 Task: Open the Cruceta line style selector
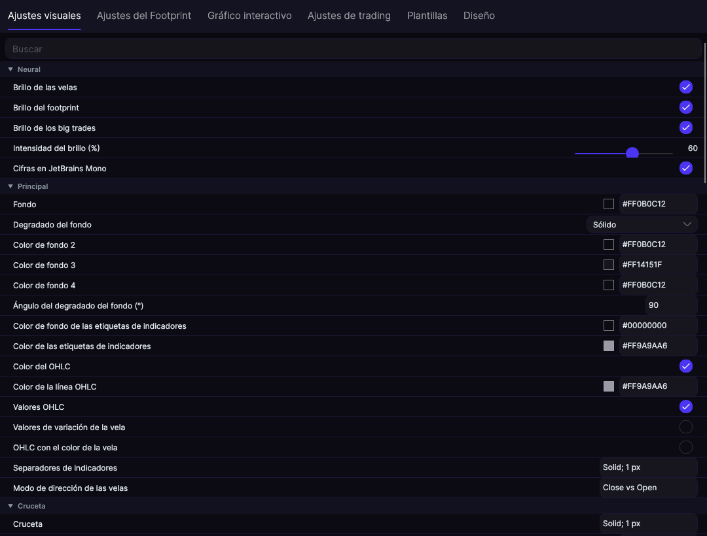coord(648,524)
